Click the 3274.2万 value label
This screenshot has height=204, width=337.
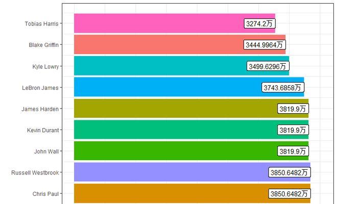(x=259, y=23)
